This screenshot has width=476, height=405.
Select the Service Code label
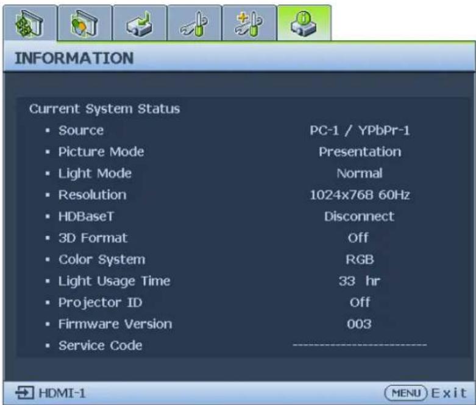point(100,345)
